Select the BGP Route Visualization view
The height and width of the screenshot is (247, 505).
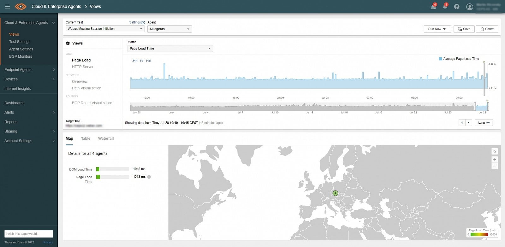pos(92,103)
